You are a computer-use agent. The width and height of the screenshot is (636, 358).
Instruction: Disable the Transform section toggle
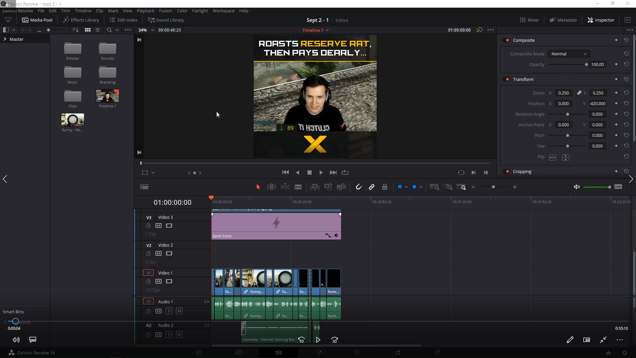click(507, 79)
